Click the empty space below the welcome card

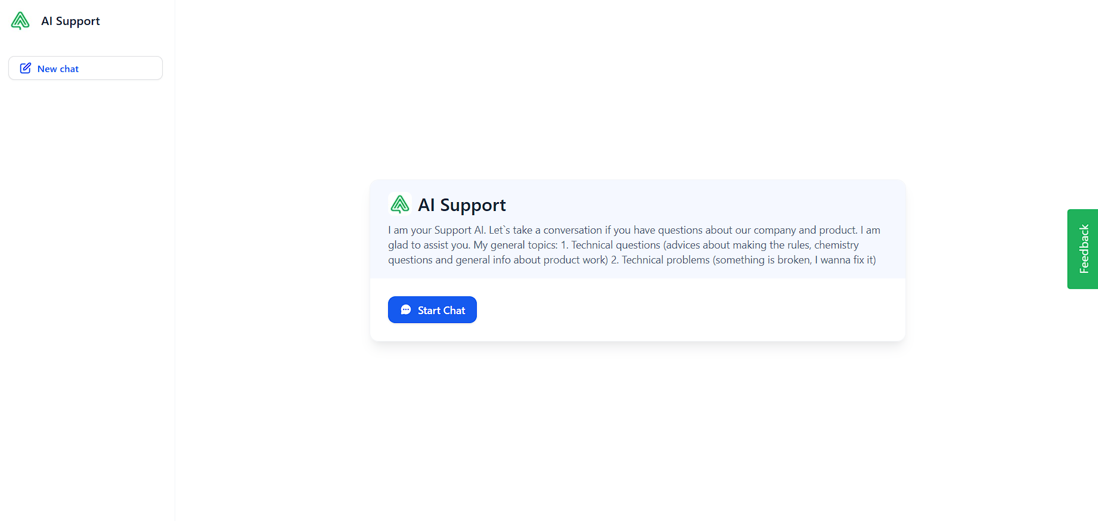(637, 429)
